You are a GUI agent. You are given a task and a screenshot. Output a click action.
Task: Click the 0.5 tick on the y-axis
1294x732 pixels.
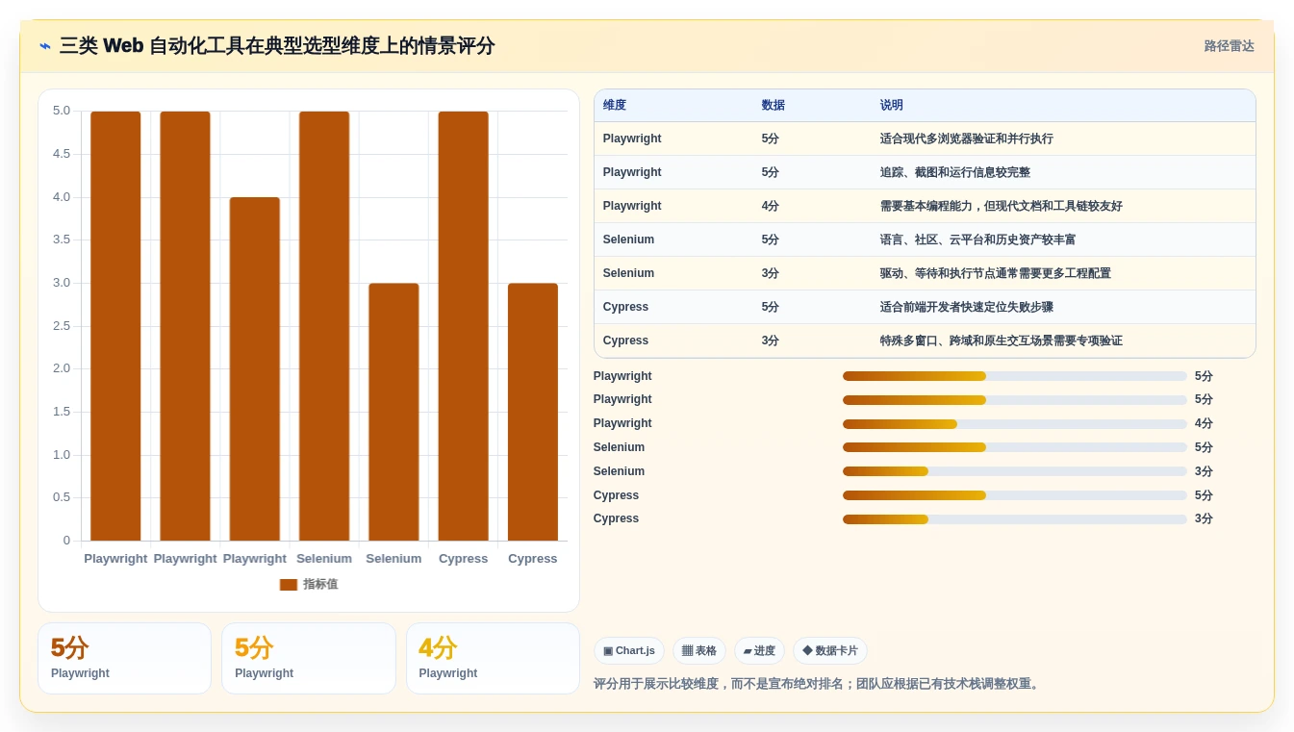click(62, 497)
